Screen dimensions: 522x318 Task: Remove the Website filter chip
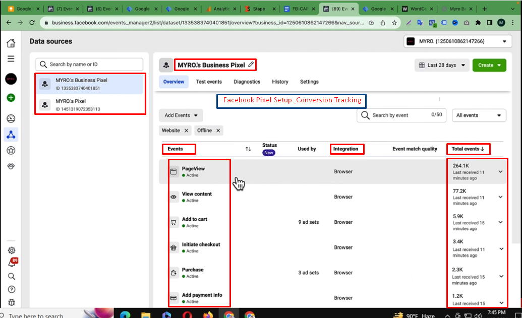coord(187,131)
